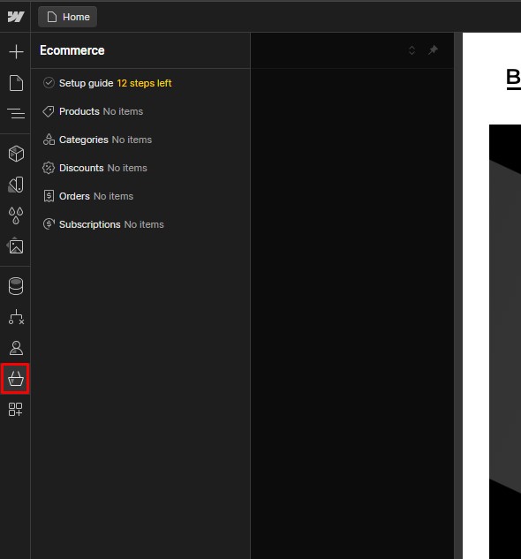This screenshot has width=521, height=559.
Task: Click the Subscriptions recurring dollar icon
Action: click(x=49, y=224)
